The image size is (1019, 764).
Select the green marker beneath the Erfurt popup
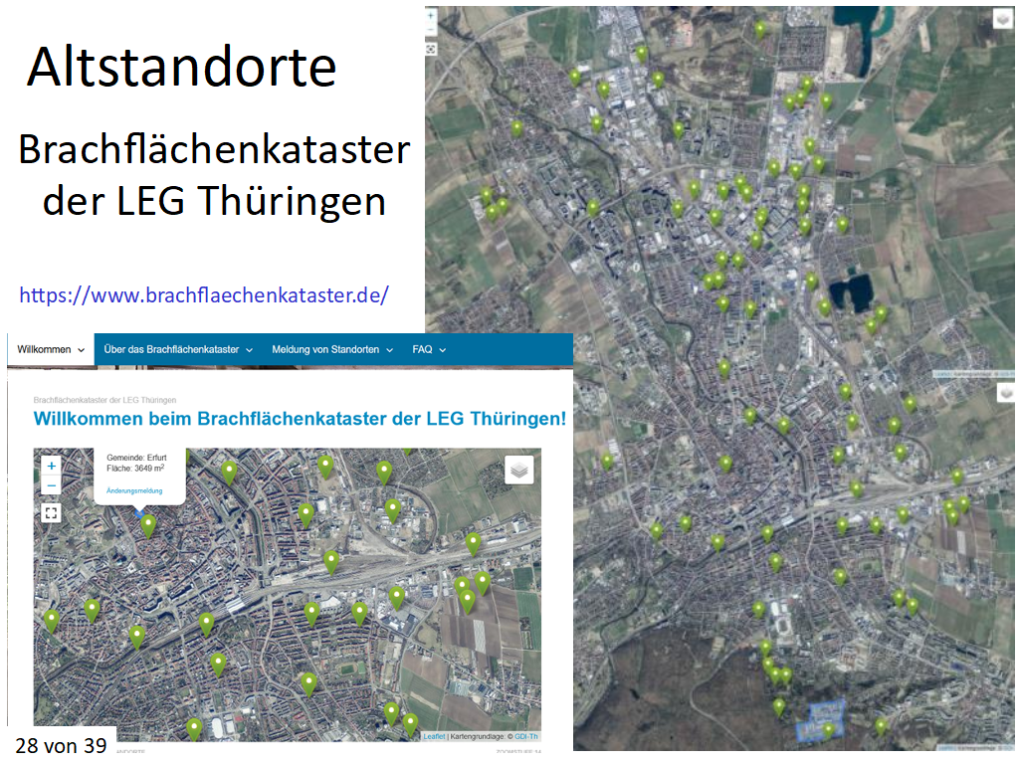[149, 526]
